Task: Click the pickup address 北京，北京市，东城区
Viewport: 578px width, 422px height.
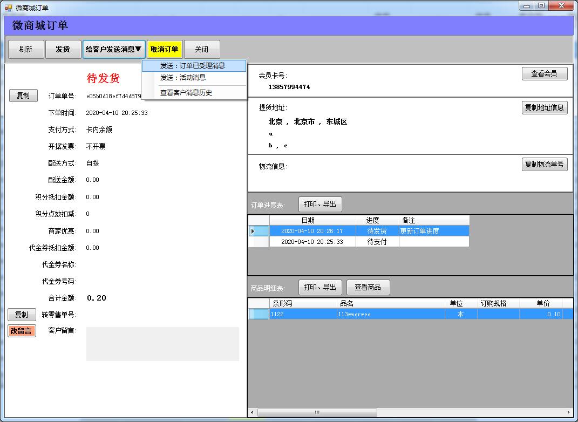Action: pyautogui.click(x=308, y=121)
